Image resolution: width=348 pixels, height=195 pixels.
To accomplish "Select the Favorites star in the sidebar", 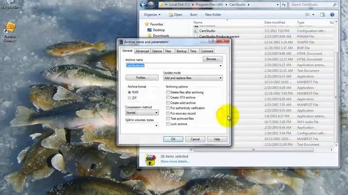I will pos(146,24).
